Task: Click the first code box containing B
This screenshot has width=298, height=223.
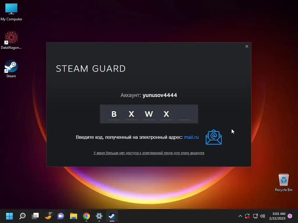Action: 114,114
